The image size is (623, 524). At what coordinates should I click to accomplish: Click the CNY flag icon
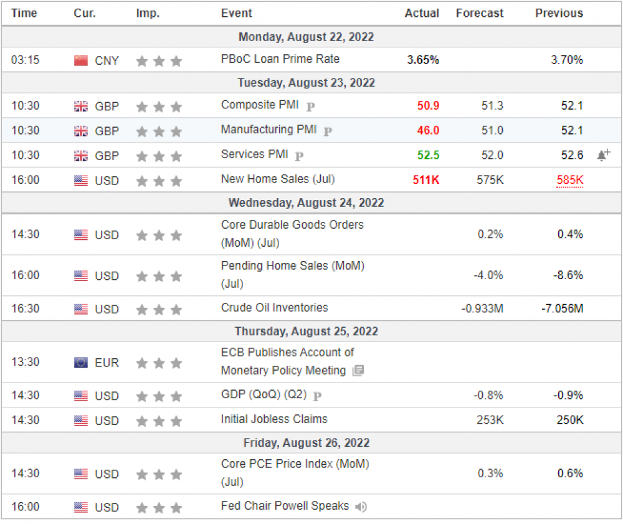[82, 60]
